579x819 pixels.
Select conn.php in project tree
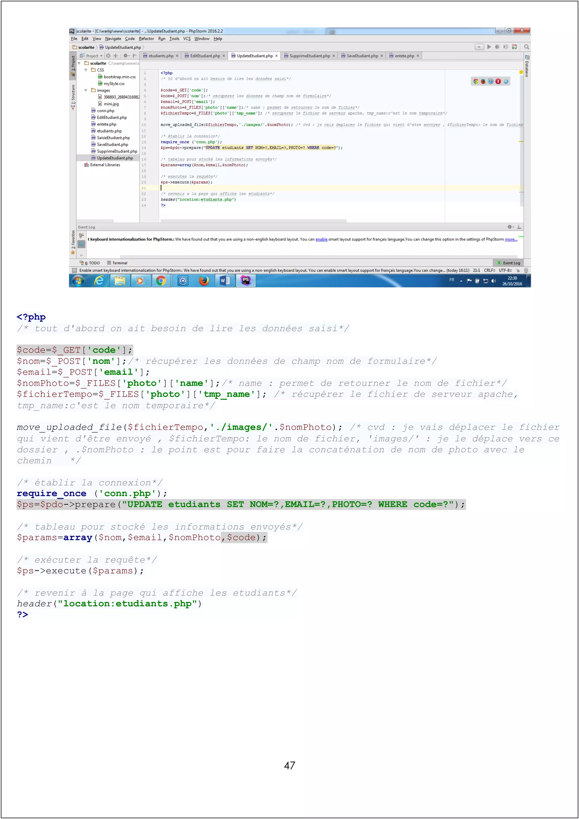click(103, 111)
